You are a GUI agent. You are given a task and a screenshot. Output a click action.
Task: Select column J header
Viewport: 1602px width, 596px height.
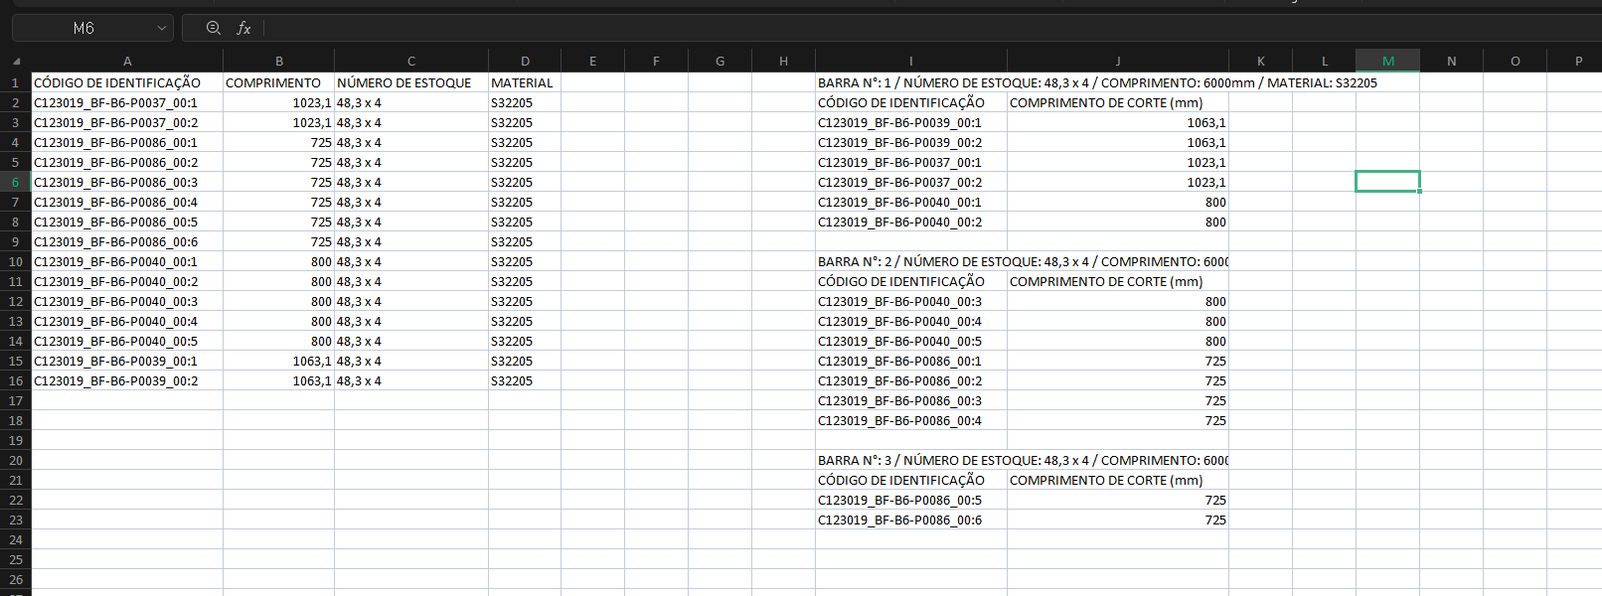(x=1117, y=62)
